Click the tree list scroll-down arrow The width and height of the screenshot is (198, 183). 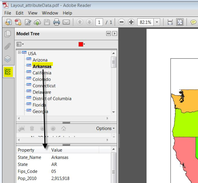(x=114, y=112)
